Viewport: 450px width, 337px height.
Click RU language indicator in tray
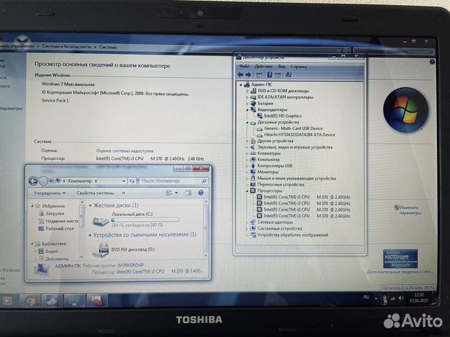(x=366, y=298)
